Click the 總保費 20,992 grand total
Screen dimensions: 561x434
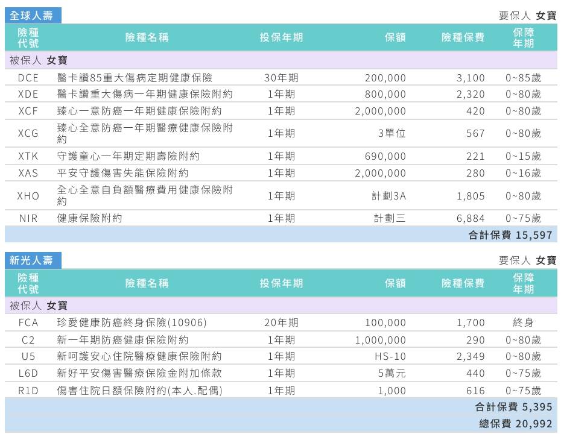pyautogui.click(x=516, y=424)
